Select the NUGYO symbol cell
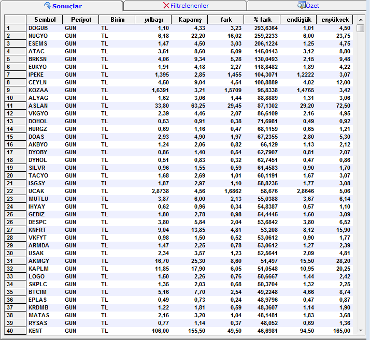This screenshot has width=370, height=340. [45, 36]
